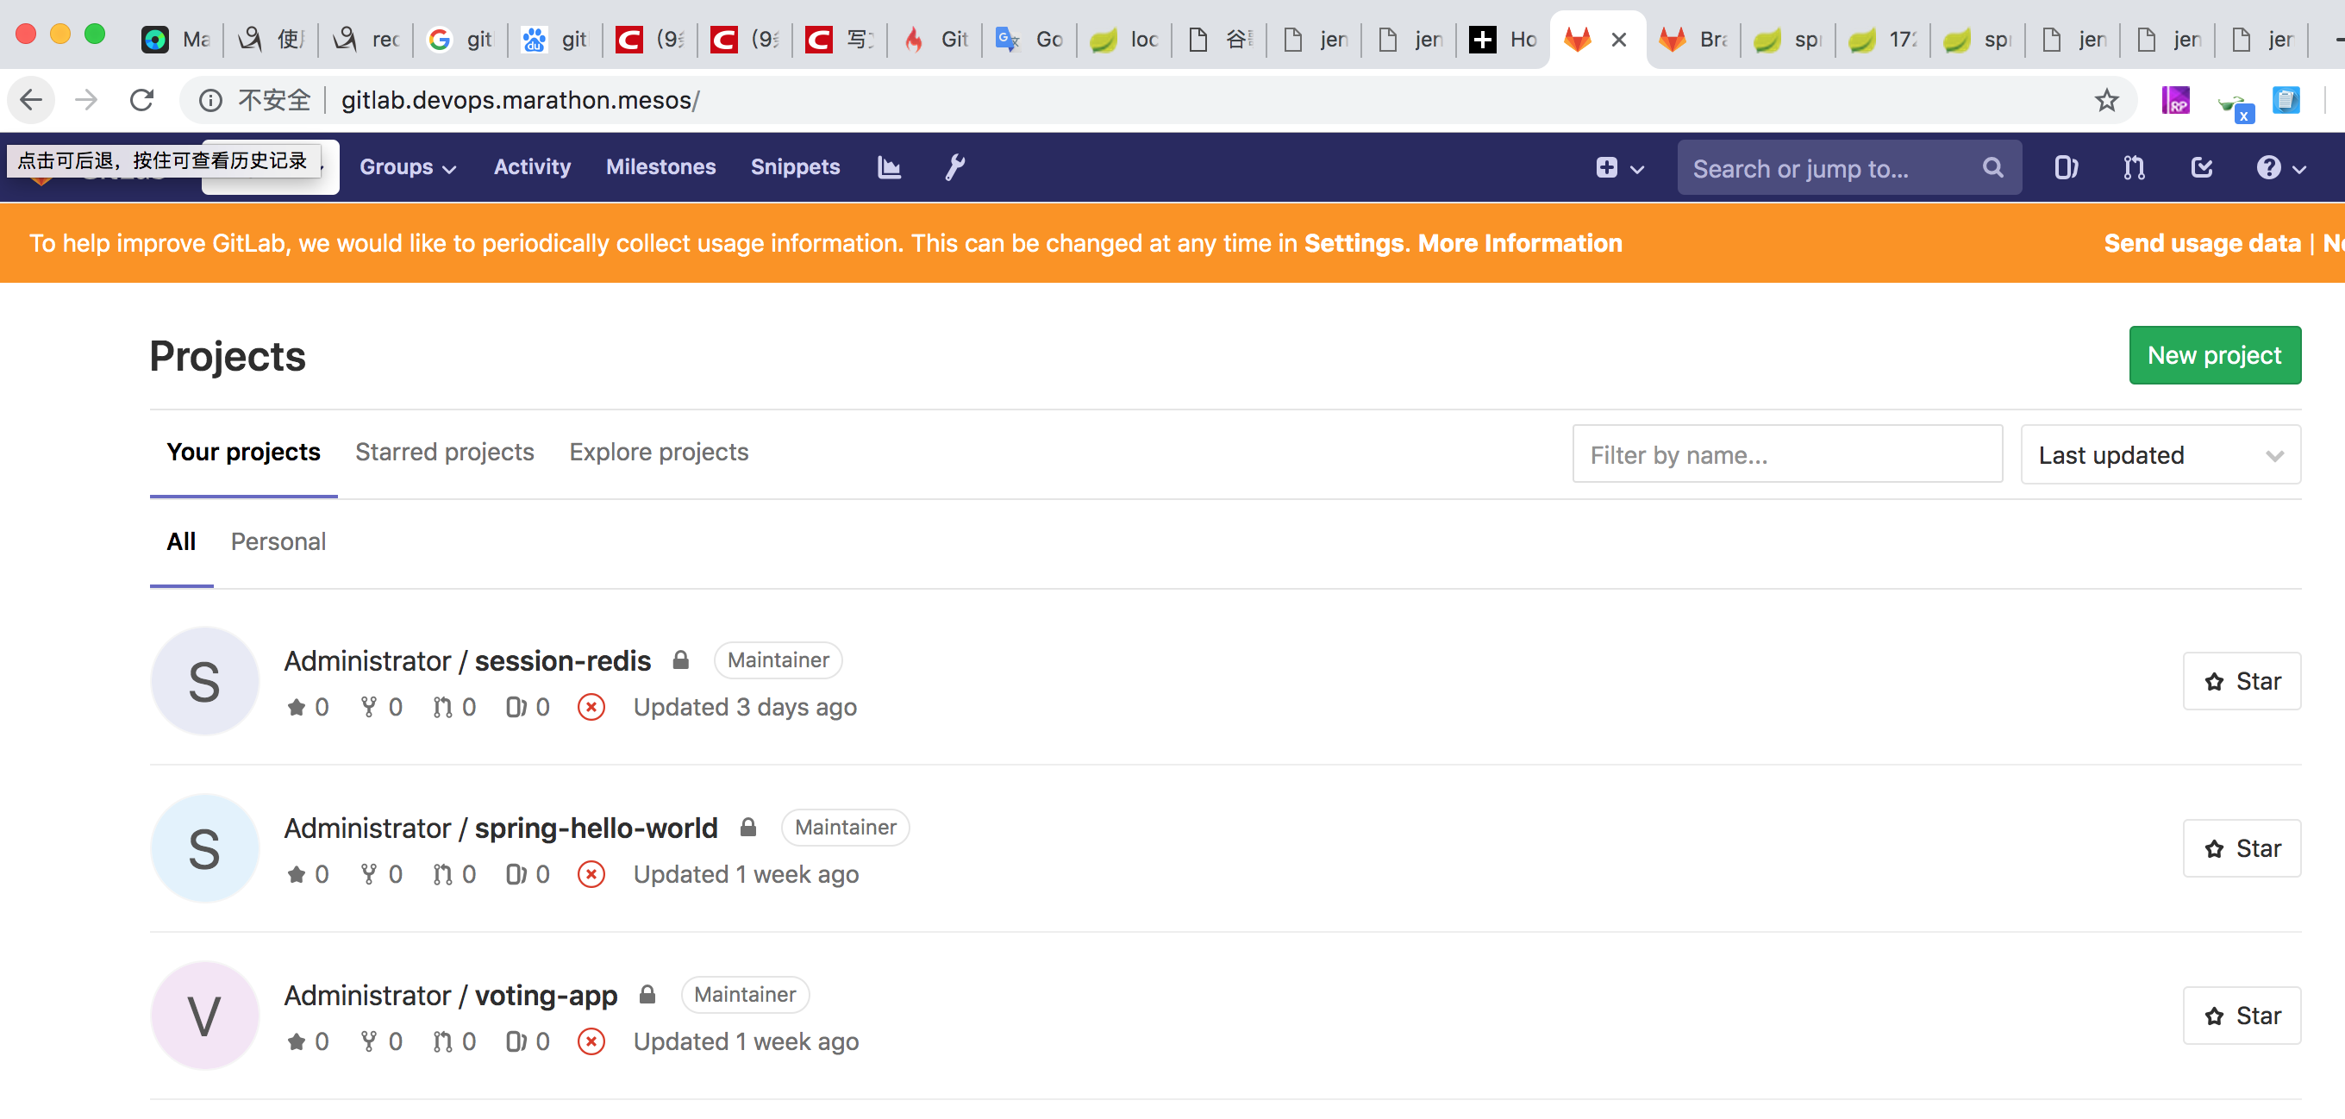Open the to-do list icon
The image size is (2345, 1119).
[x=2201, y=168]
